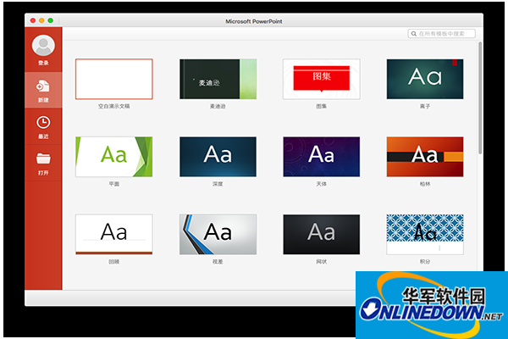The height and width of the screenshot is (339, 508).
Task: Click the 积分 caption text
Action: point(425,262)
